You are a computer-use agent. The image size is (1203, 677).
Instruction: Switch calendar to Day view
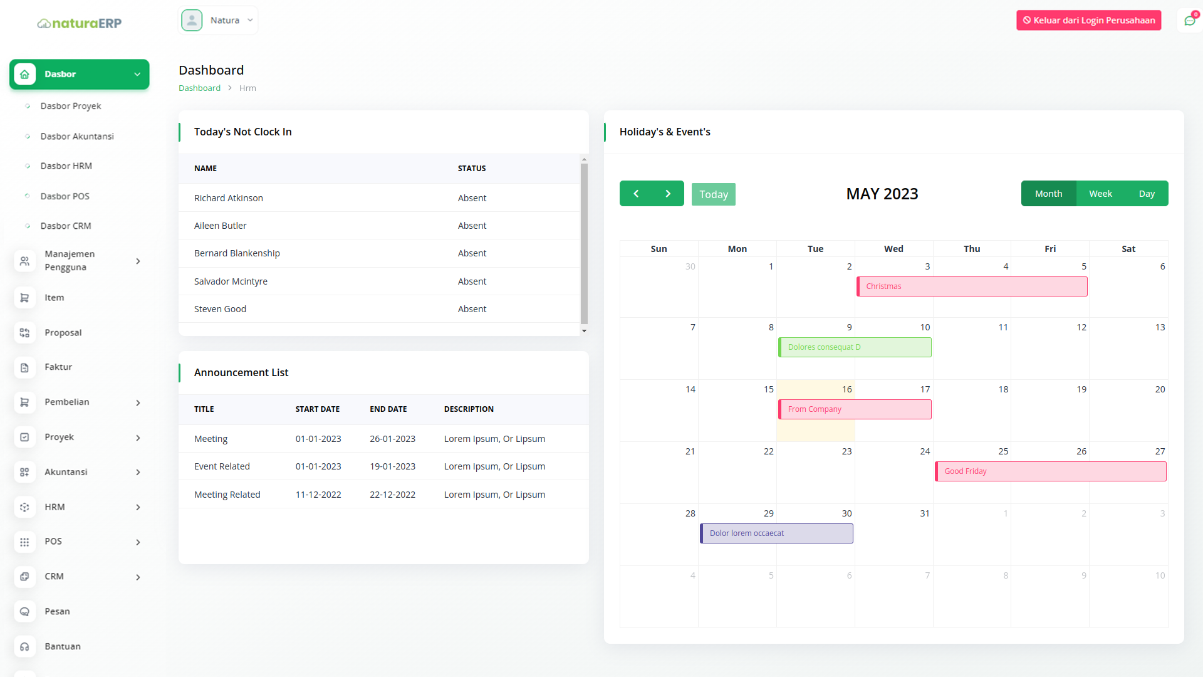coord(1147,194)
